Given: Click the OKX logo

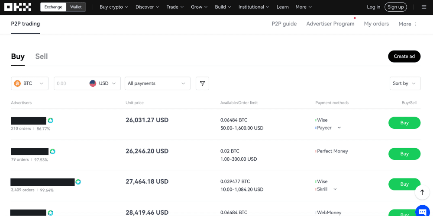Looking at the screenshot, I should click(18, 7).
